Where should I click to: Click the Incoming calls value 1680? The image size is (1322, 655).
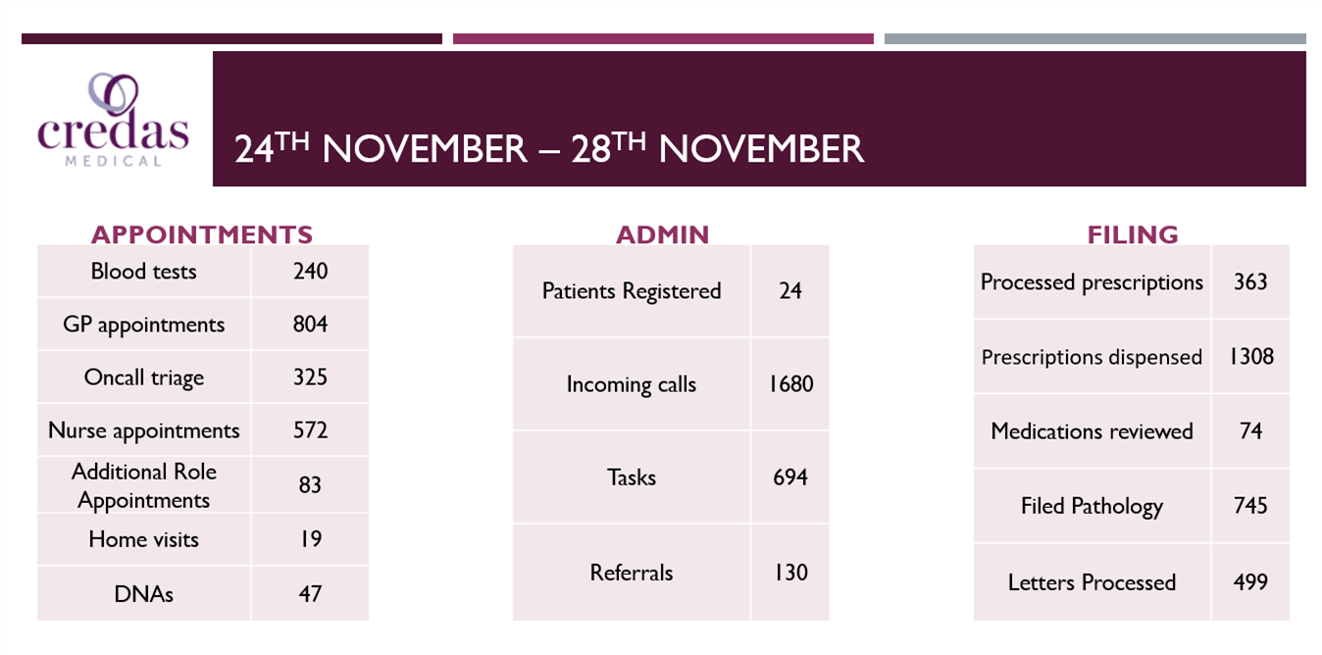tap(790, 384)
